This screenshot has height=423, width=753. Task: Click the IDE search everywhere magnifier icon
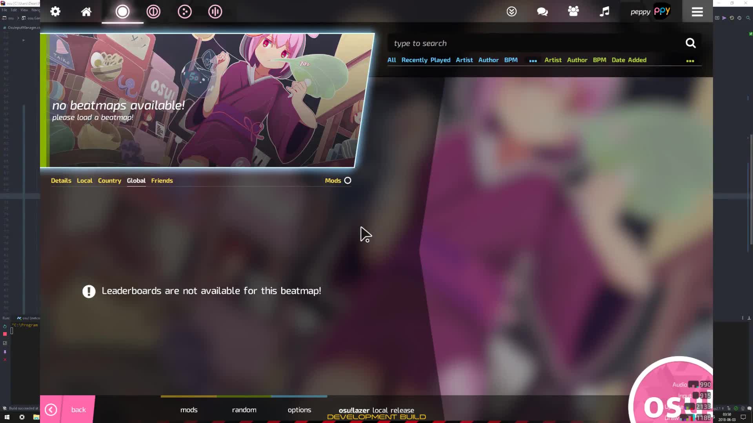(748, 18)
